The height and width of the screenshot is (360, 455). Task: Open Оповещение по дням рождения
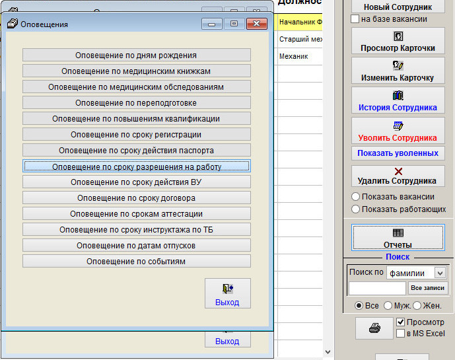pyautogui.click(x=136, y=55)
